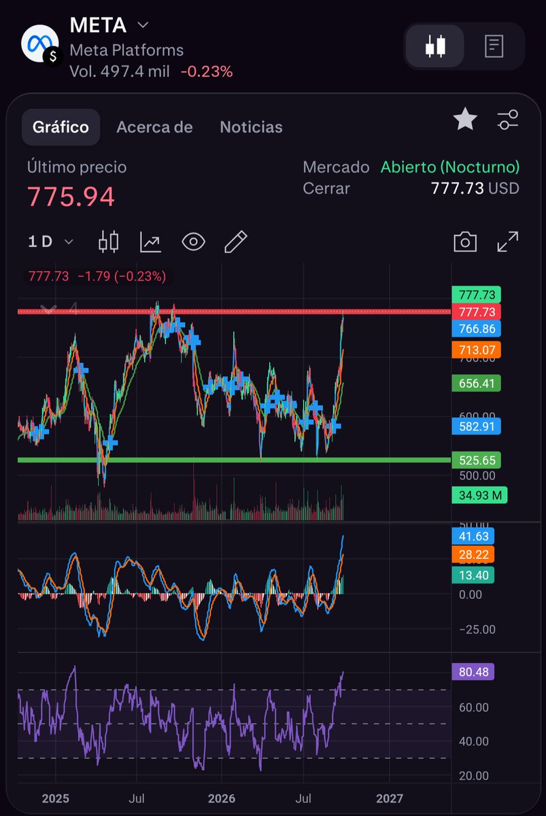Select the blue 766.86 price label
This screenshot has height=816, width=546.
(x=476, y=328)
